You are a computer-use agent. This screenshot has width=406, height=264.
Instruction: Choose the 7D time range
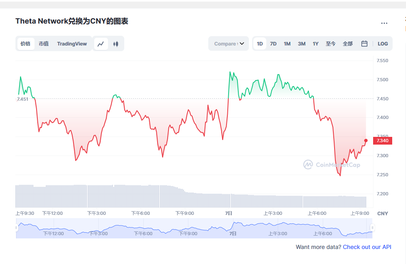click(273, 44)
